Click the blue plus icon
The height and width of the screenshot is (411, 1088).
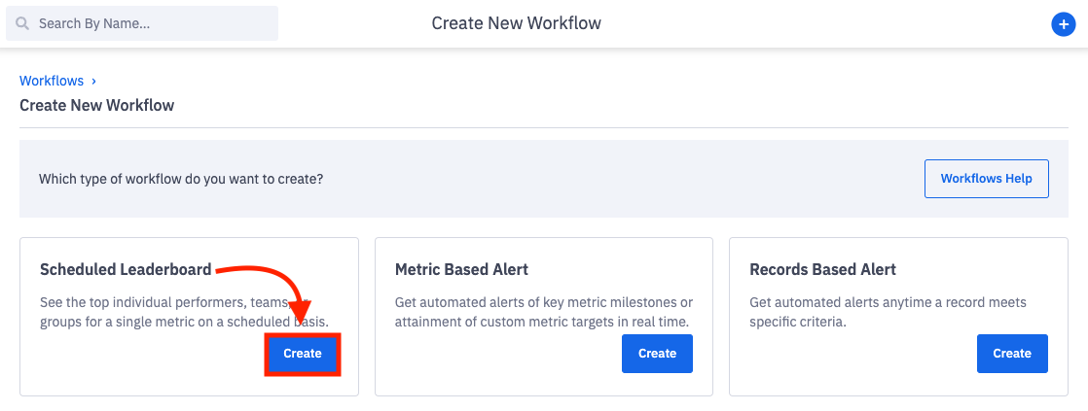click(1063, 24)
